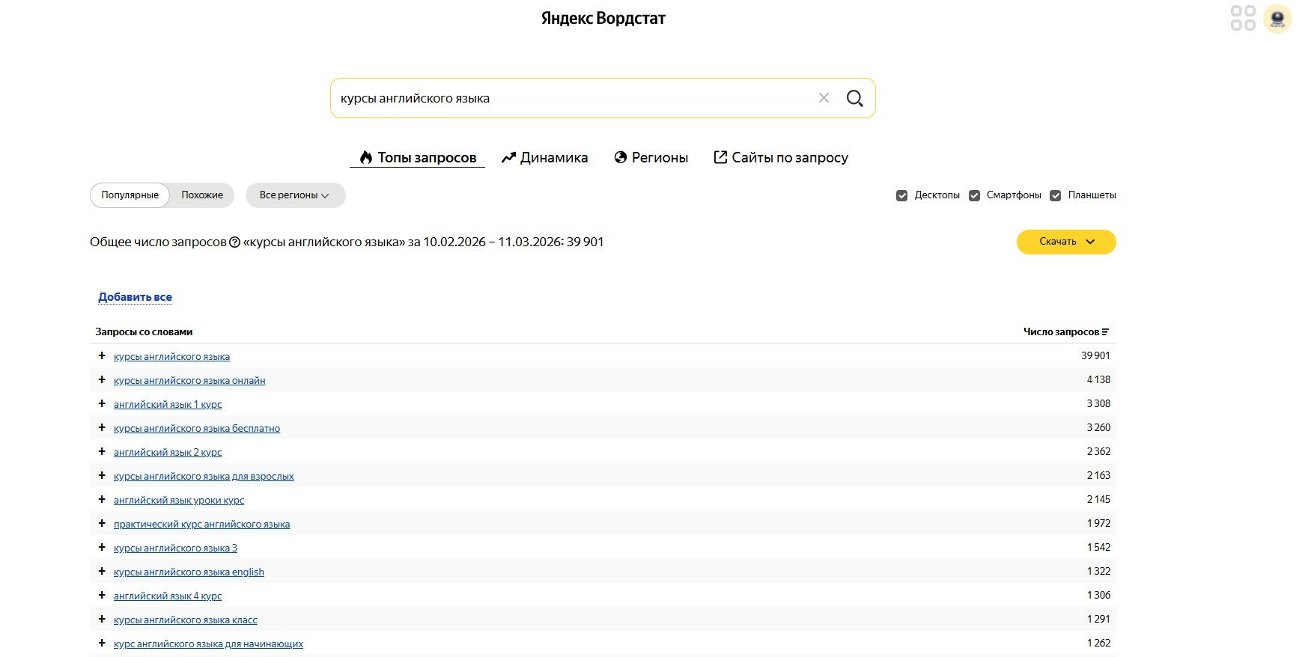Add практический курс английского языка via plus
Viewport: 1311px width, 657px height.
coord(102,524)
